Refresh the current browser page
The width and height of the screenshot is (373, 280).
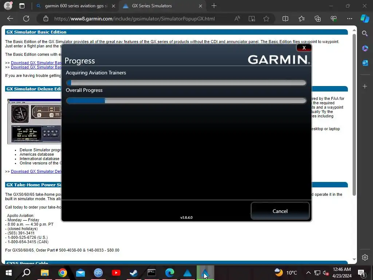pos(26,19)
